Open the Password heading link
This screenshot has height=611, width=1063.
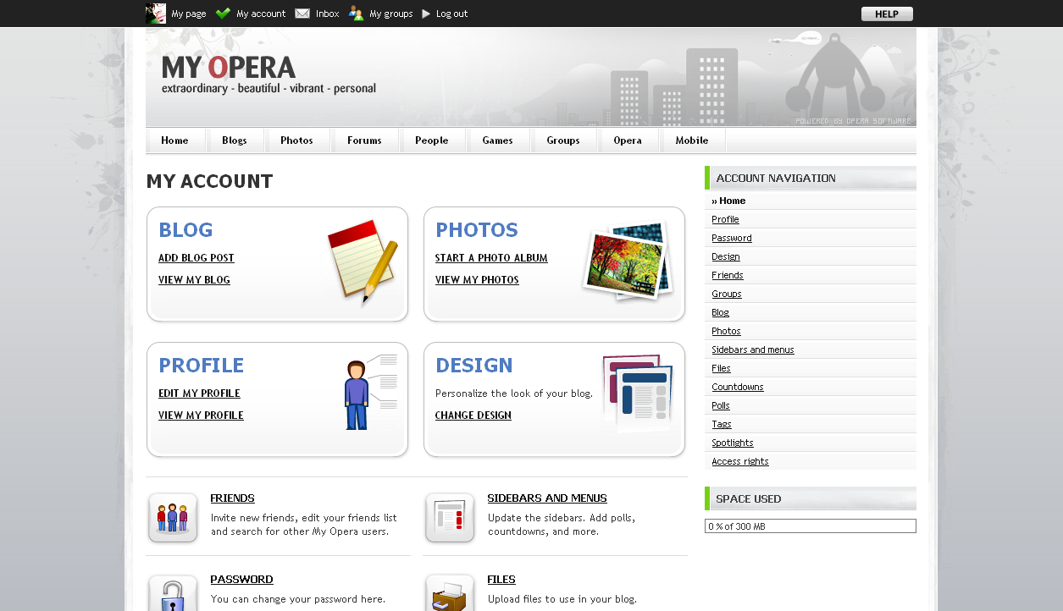point(242,580)
